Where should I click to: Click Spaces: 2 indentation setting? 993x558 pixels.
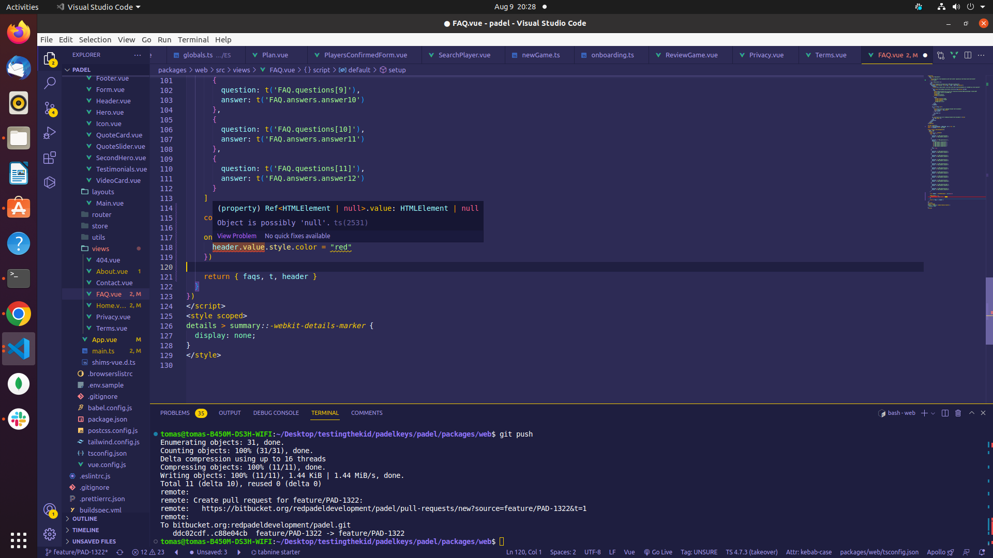[563, 552]
